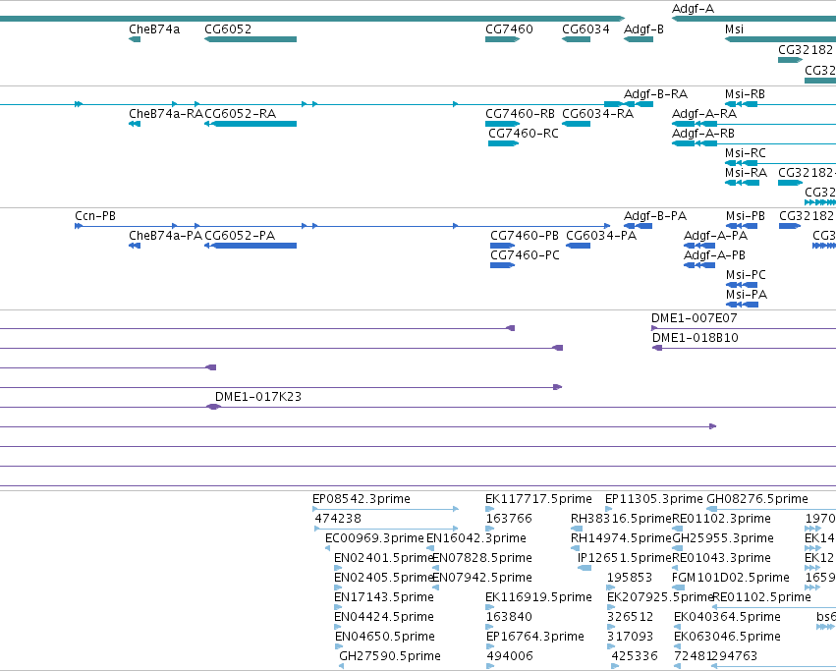836x671 pixels.
Task: Click the 195853 EST label
Action: point(630,579)
